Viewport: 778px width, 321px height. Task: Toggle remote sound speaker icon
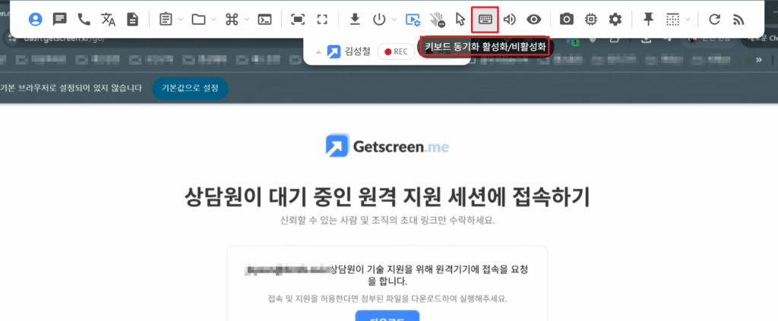tap(510, 19)
